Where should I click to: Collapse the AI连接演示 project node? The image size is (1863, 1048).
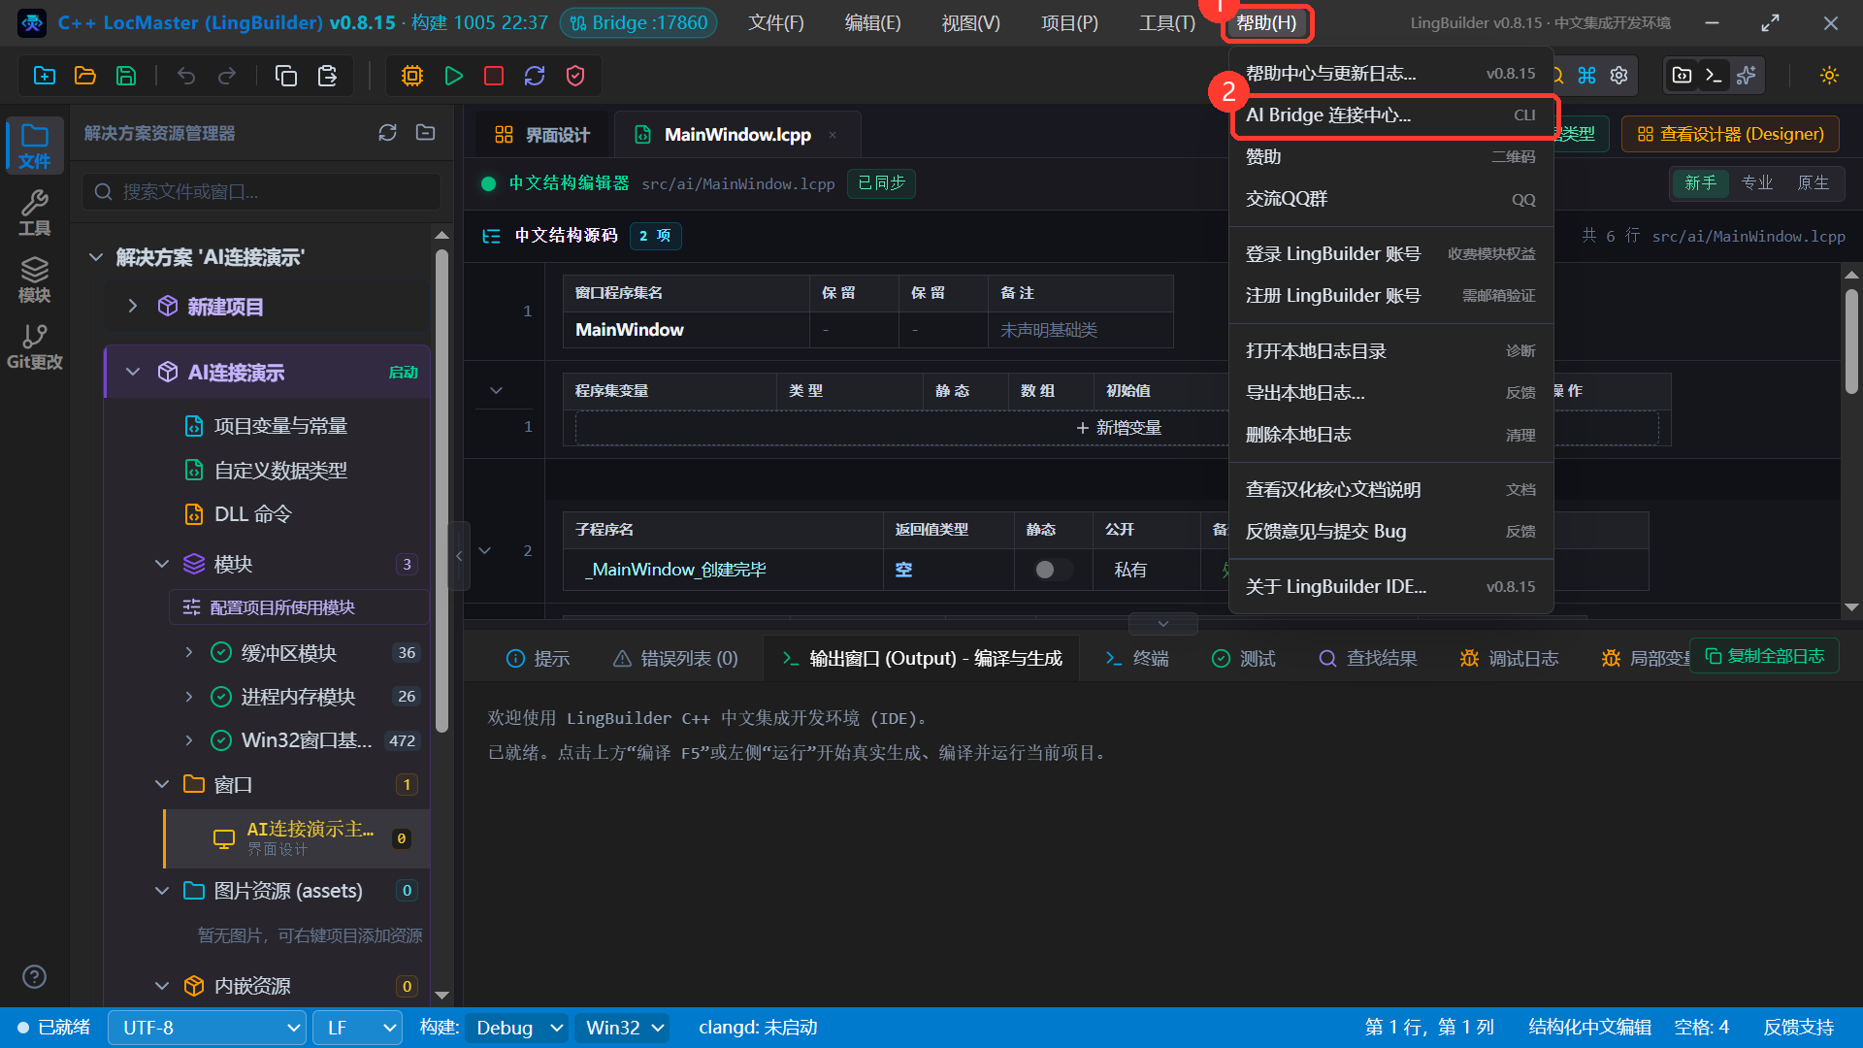tap(133, 372)
